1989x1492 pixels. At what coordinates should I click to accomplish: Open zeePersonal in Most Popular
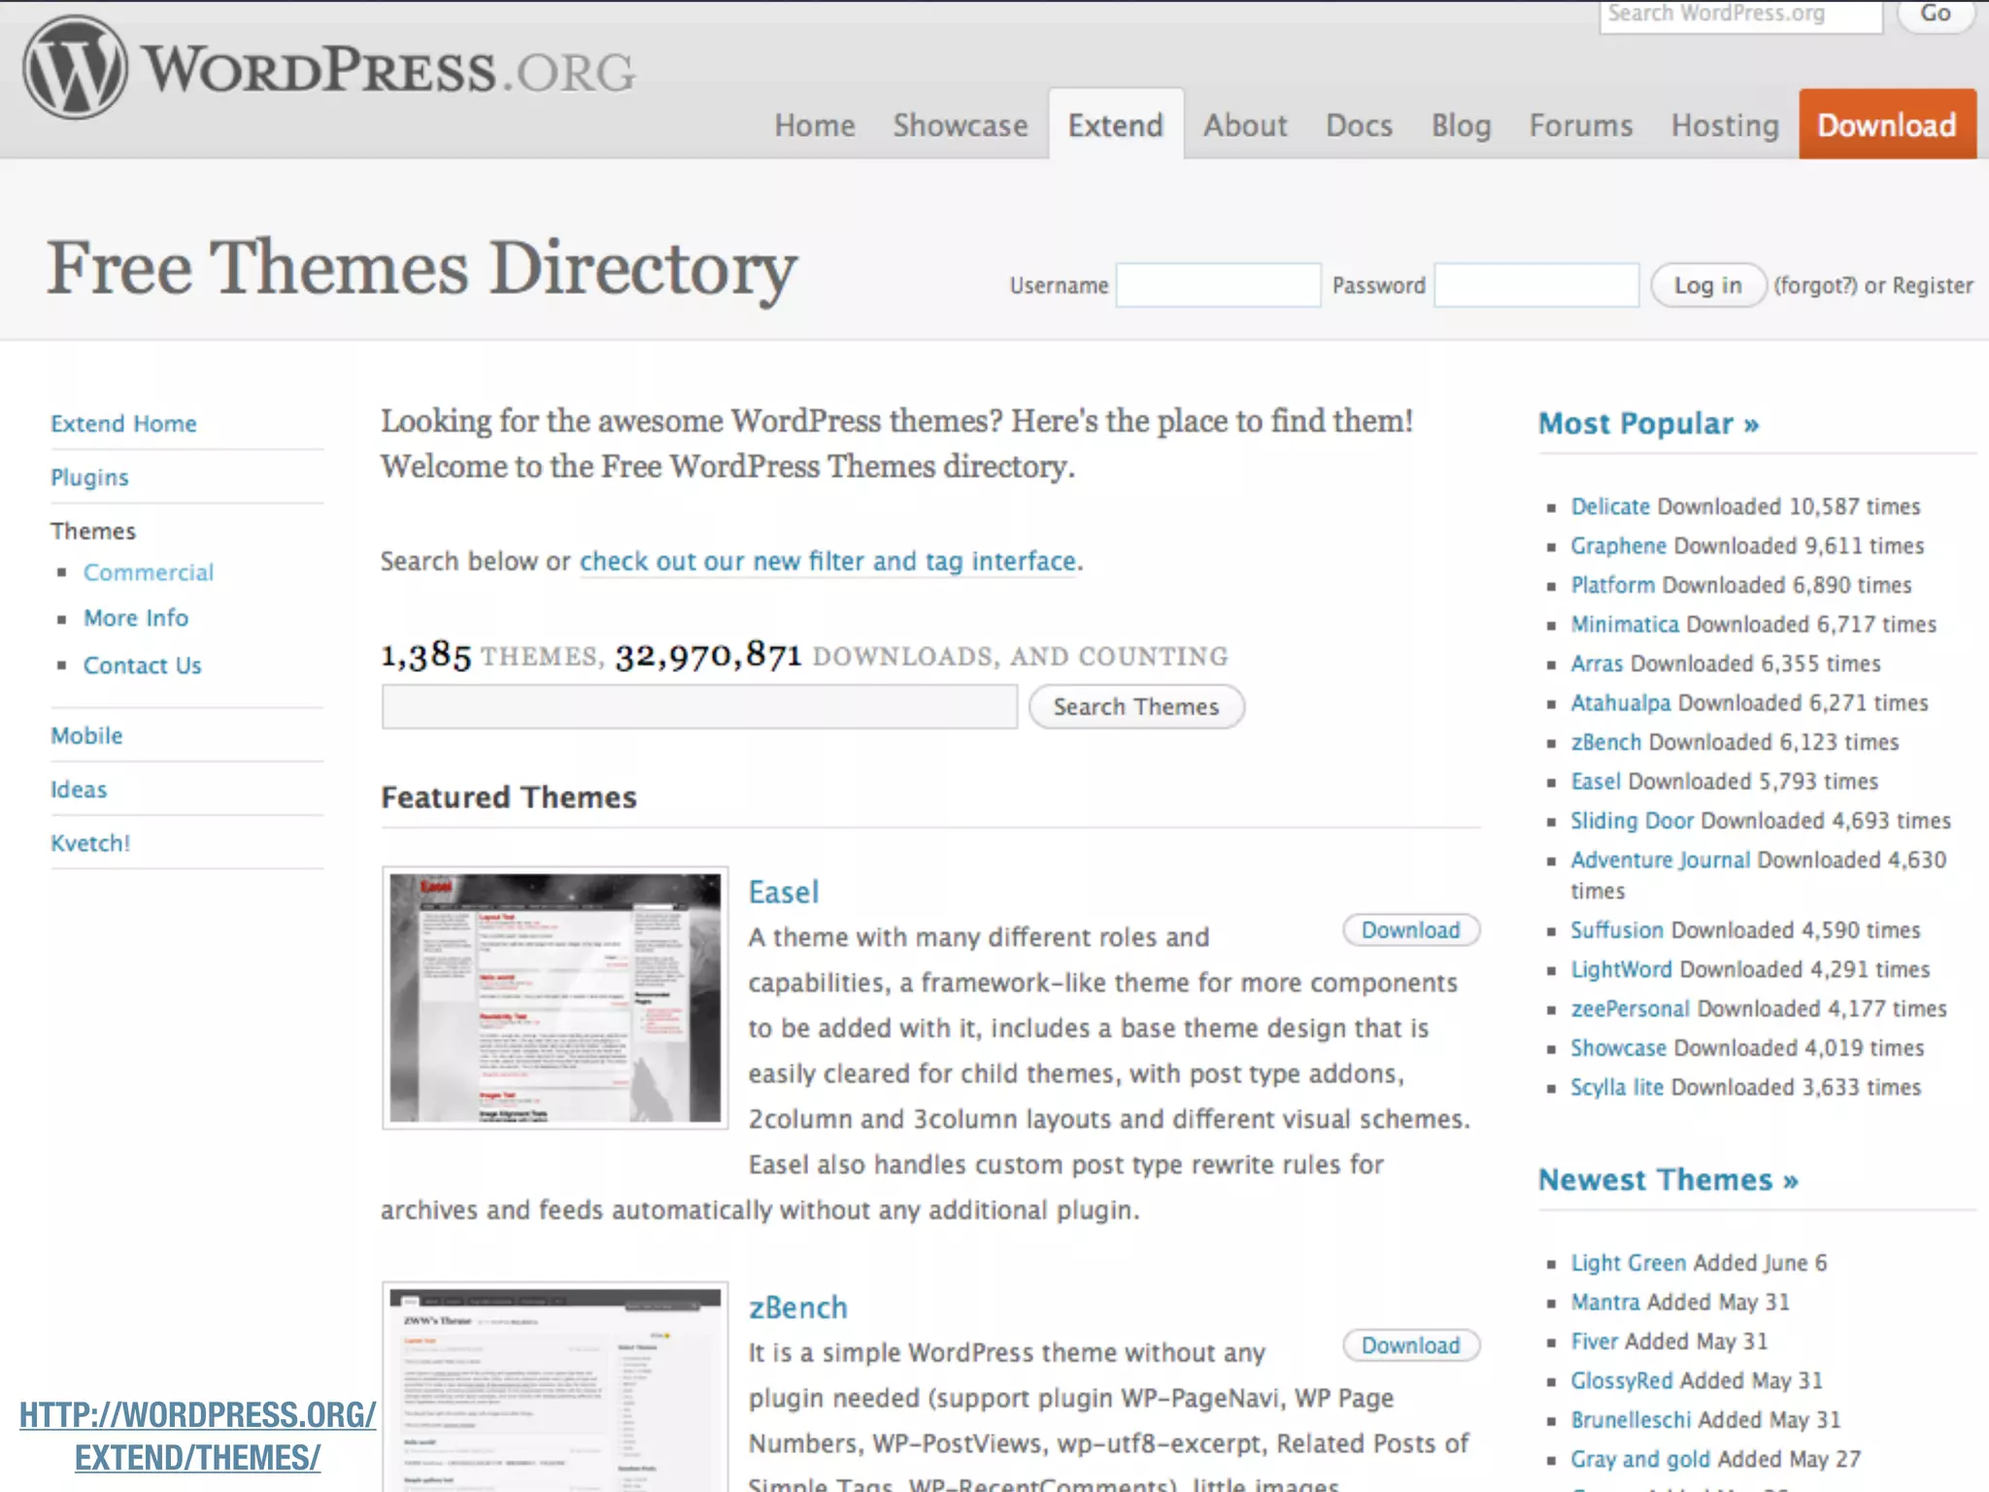(1631, 1008)
